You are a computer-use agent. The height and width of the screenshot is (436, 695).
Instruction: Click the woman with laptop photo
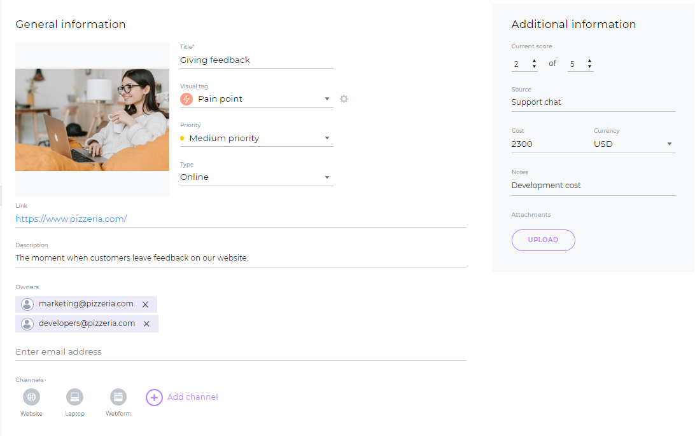pos(92,119)
